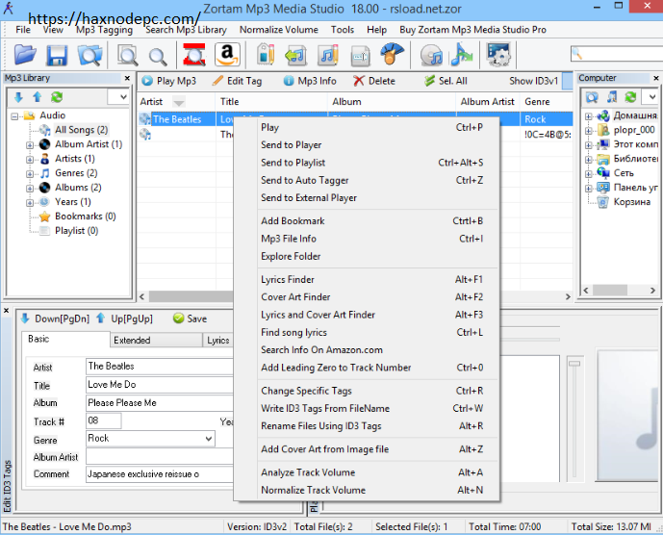The width and height of the screenshot is (663, 535).
Task: Click blue down arrow in Mp3 Library panel
Action: point(18,97)
